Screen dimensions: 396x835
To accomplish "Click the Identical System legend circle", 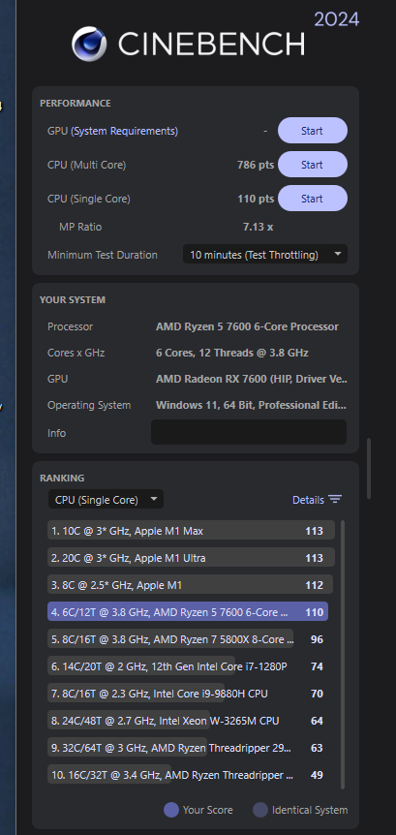I will (x=260, y=810).
